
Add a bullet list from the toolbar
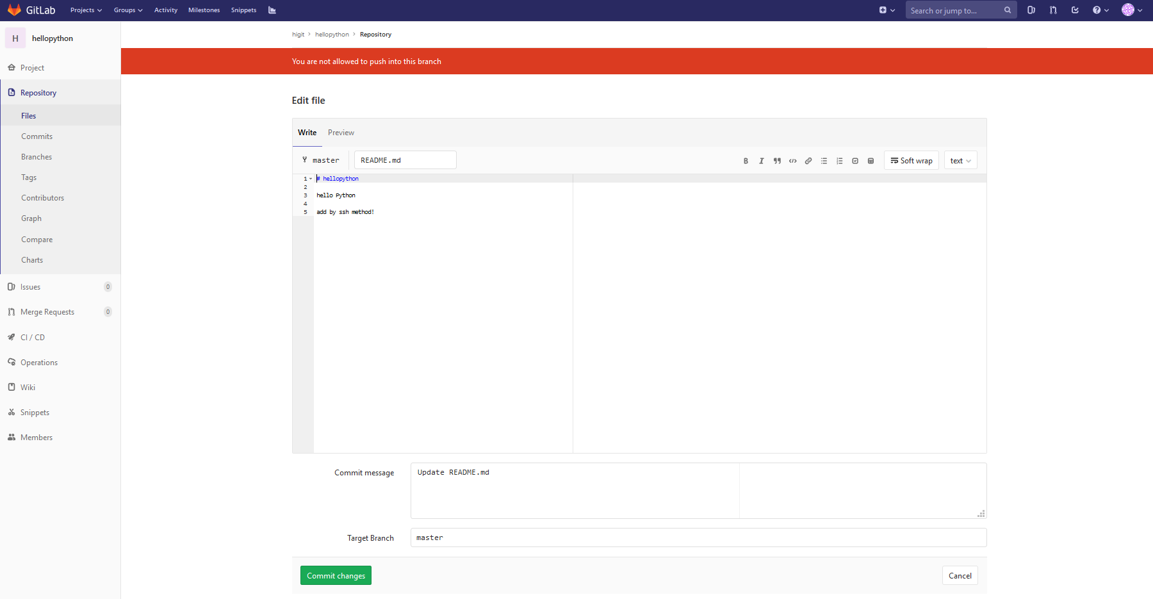point(824,161)
